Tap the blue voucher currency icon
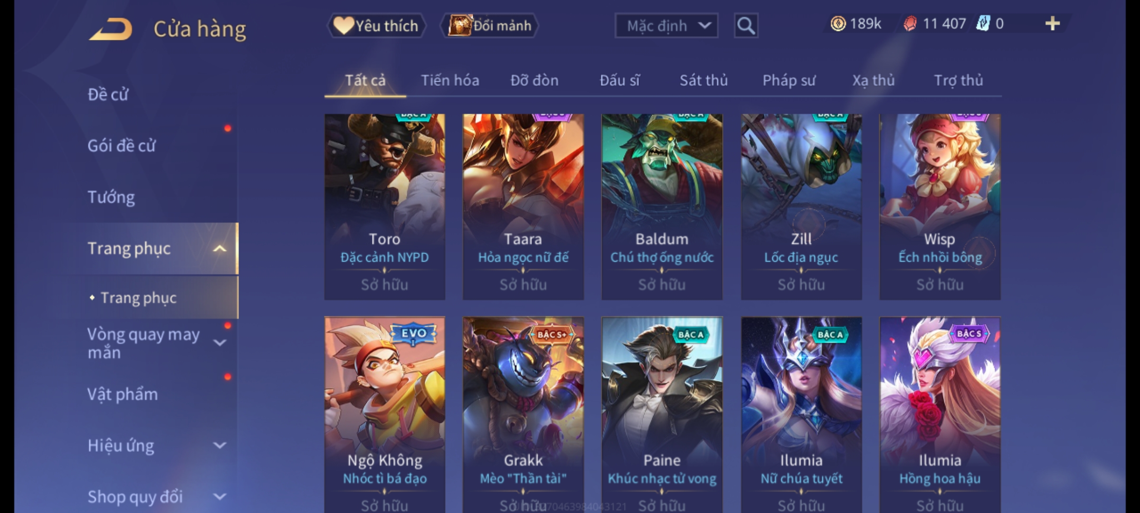The image size is (1140, 513). tap(982, 24)
